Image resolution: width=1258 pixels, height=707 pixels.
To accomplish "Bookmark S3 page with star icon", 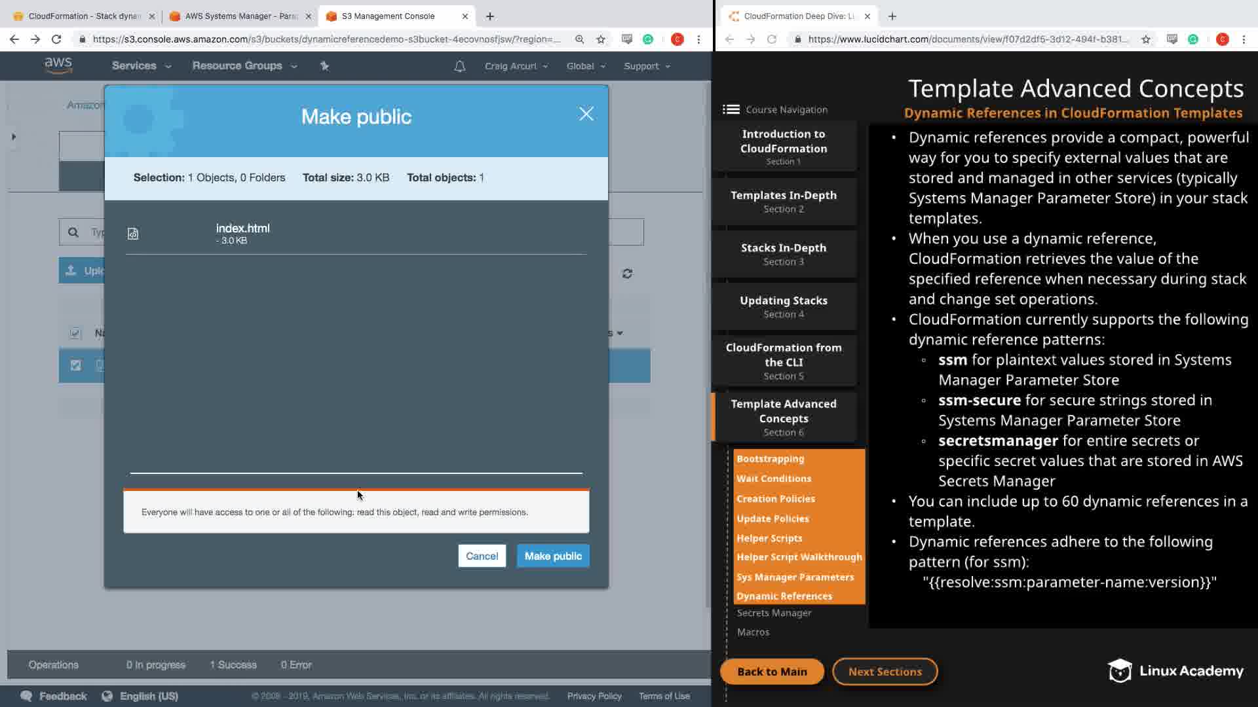I will (601, 39).
